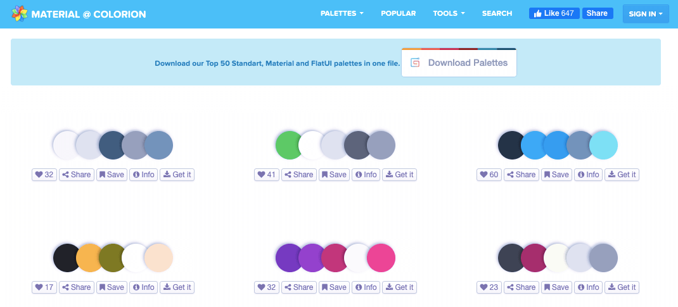Save the dark navy and blue palette
Viewport: 678px width, 307px height.
(556, 175)
